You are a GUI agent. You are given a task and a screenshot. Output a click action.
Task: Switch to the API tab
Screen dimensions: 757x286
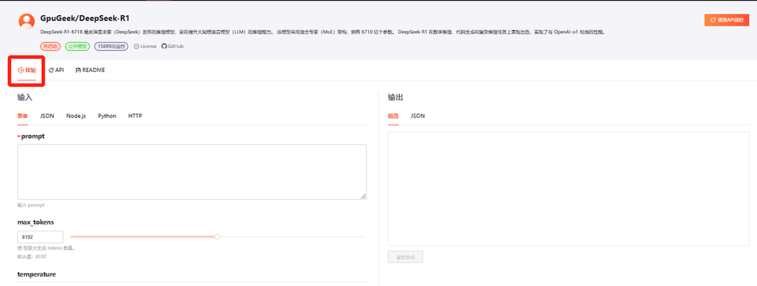(56, 70)
